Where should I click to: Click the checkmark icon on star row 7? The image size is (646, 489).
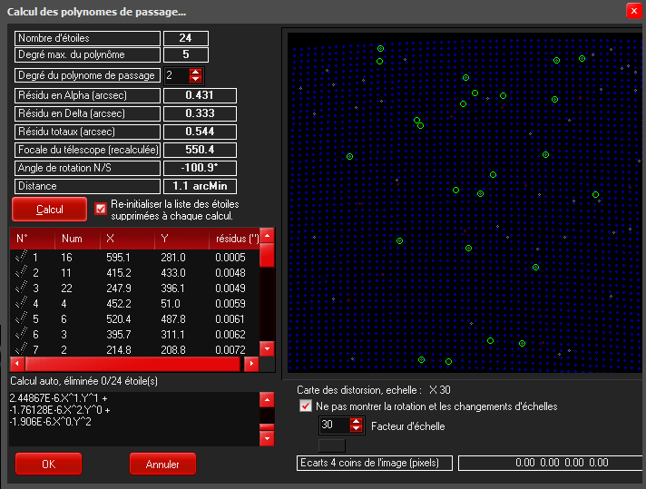[x=20, y=349]
